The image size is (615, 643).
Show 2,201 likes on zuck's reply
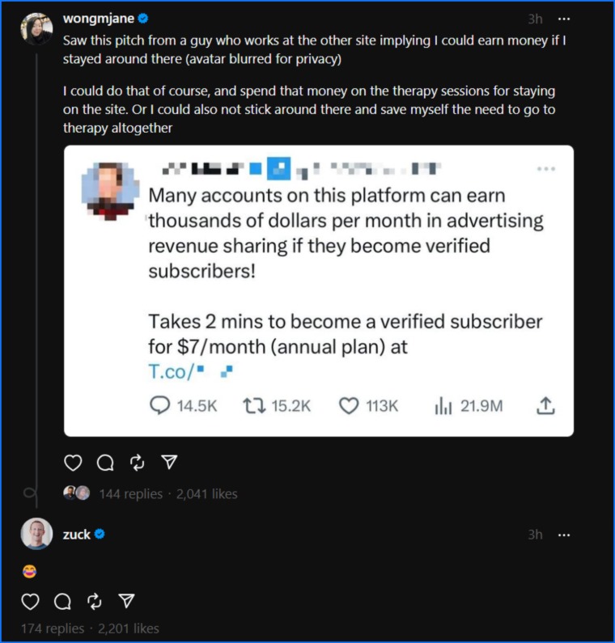(x=129, y=628)
